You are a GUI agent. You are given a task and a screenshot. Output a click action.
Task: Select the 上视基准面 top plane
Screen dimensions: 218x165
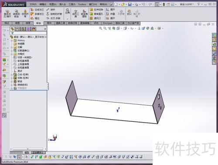point(21,64)
